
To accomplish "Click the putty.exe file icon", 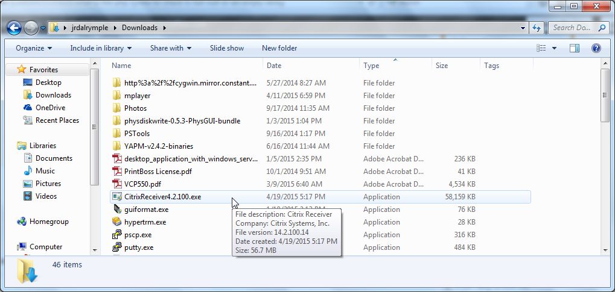I will coord(117,247).
